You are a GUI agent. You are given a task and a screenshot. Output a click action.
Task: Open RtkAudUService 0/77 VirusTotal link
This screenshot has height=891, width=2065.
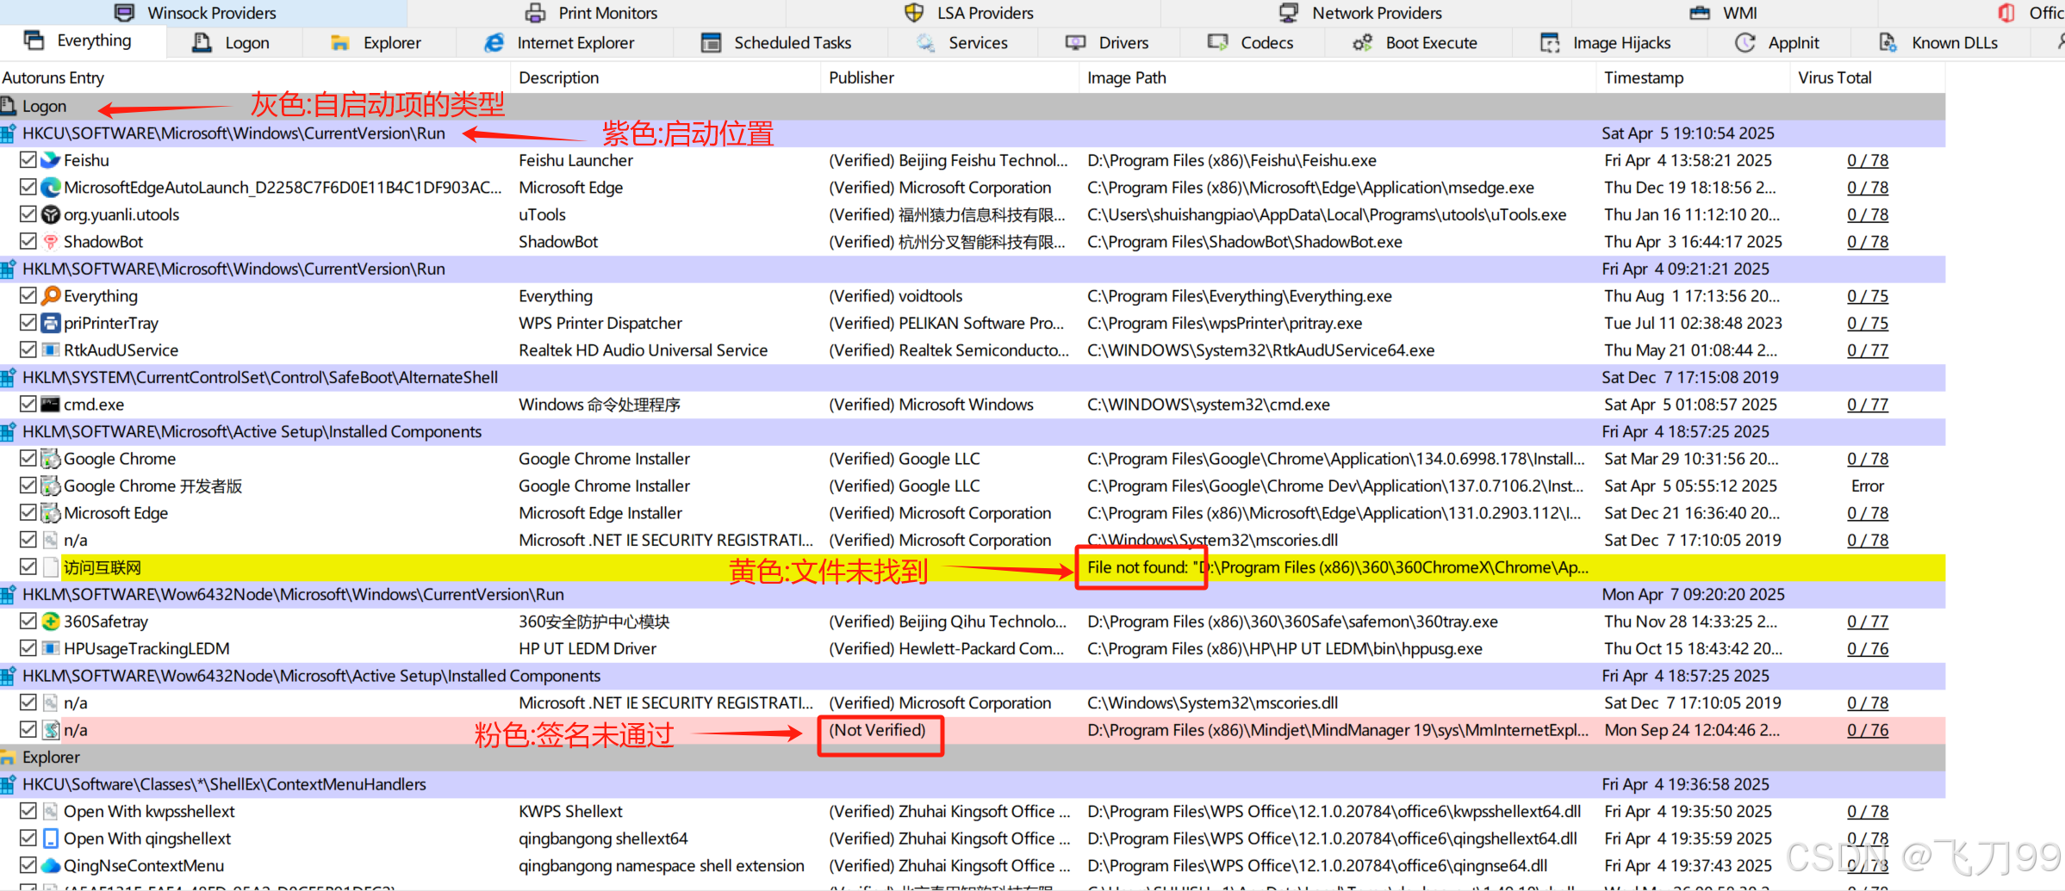coord(1868,350)
